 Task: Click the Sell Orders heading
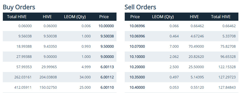point(140,7)
